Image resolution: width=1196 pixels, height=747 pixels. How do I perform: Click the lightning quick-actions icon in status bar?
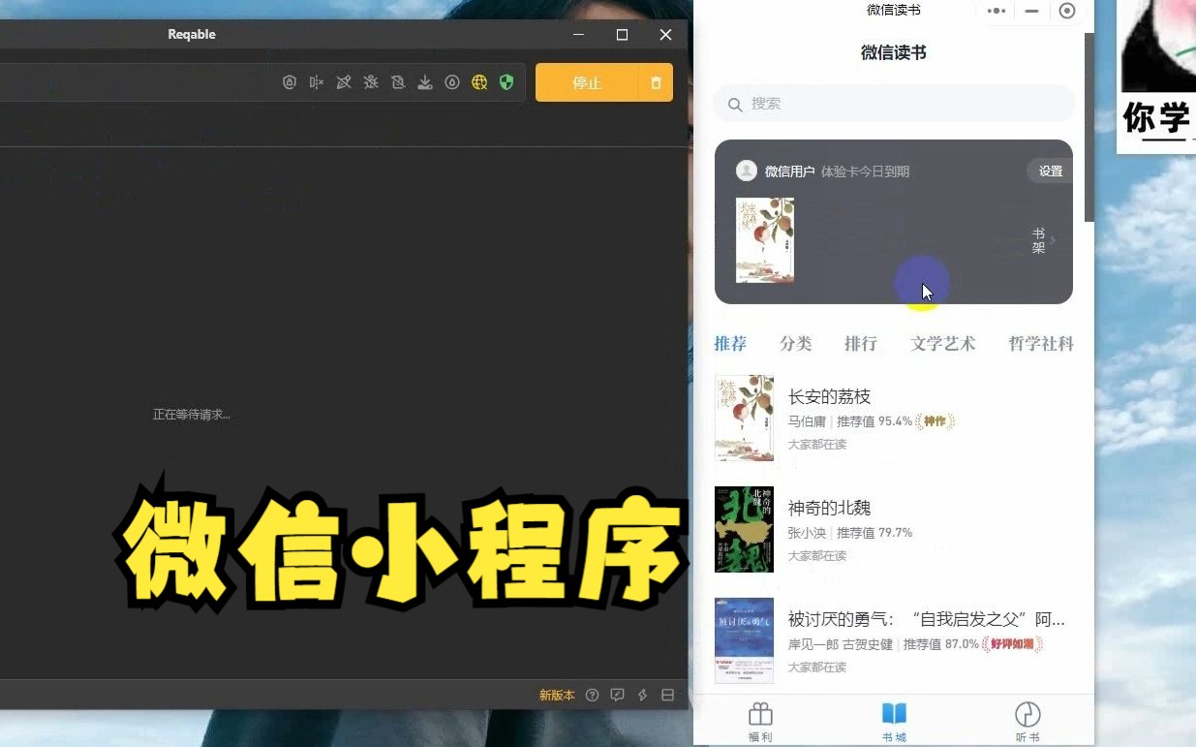pos(642,695)
